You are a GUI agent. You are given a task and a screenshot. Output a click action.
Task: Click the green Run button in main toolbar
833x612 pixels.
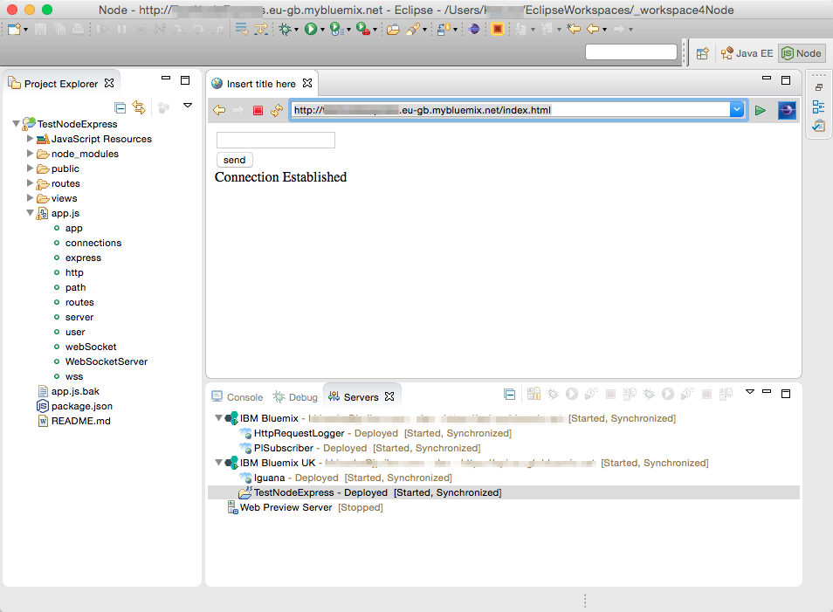coord(311,29)
